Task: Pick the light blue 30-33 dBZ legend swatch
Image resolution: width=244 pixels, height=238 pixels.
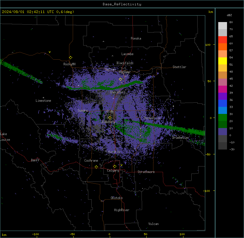Action: [x=222, y=111]
